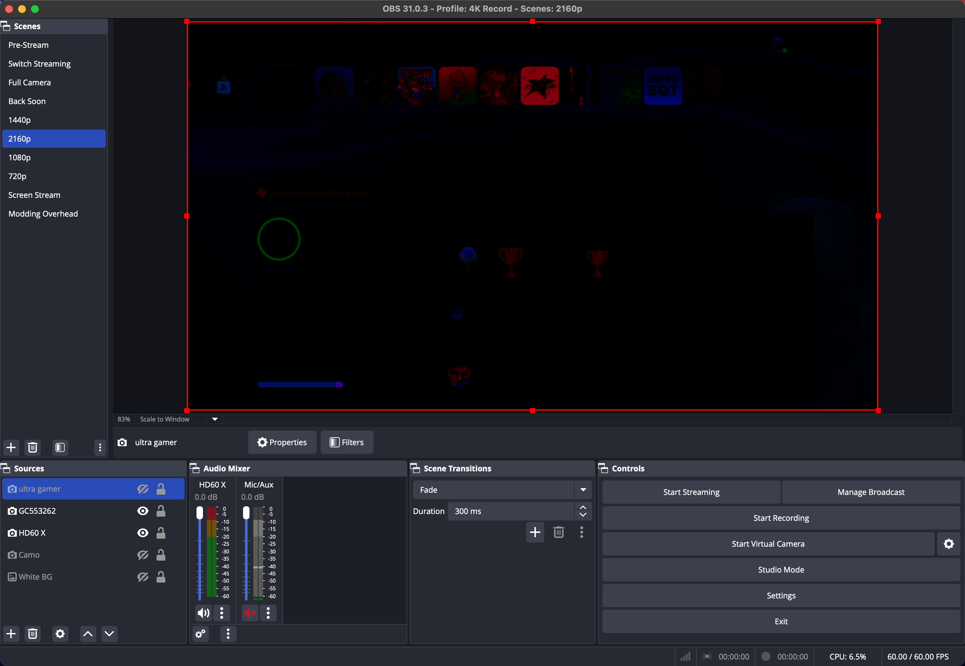This screenshot has width=965, height=666.
Task: Open advanced audio properties gear in Audio Mixer
Action: pos(200,633)
